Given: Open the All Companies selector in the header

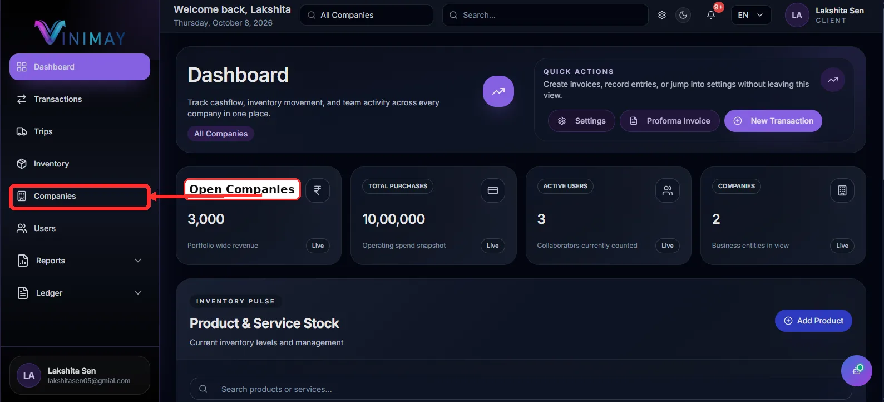Looking at the screenshot, I should tap(367, 15).
